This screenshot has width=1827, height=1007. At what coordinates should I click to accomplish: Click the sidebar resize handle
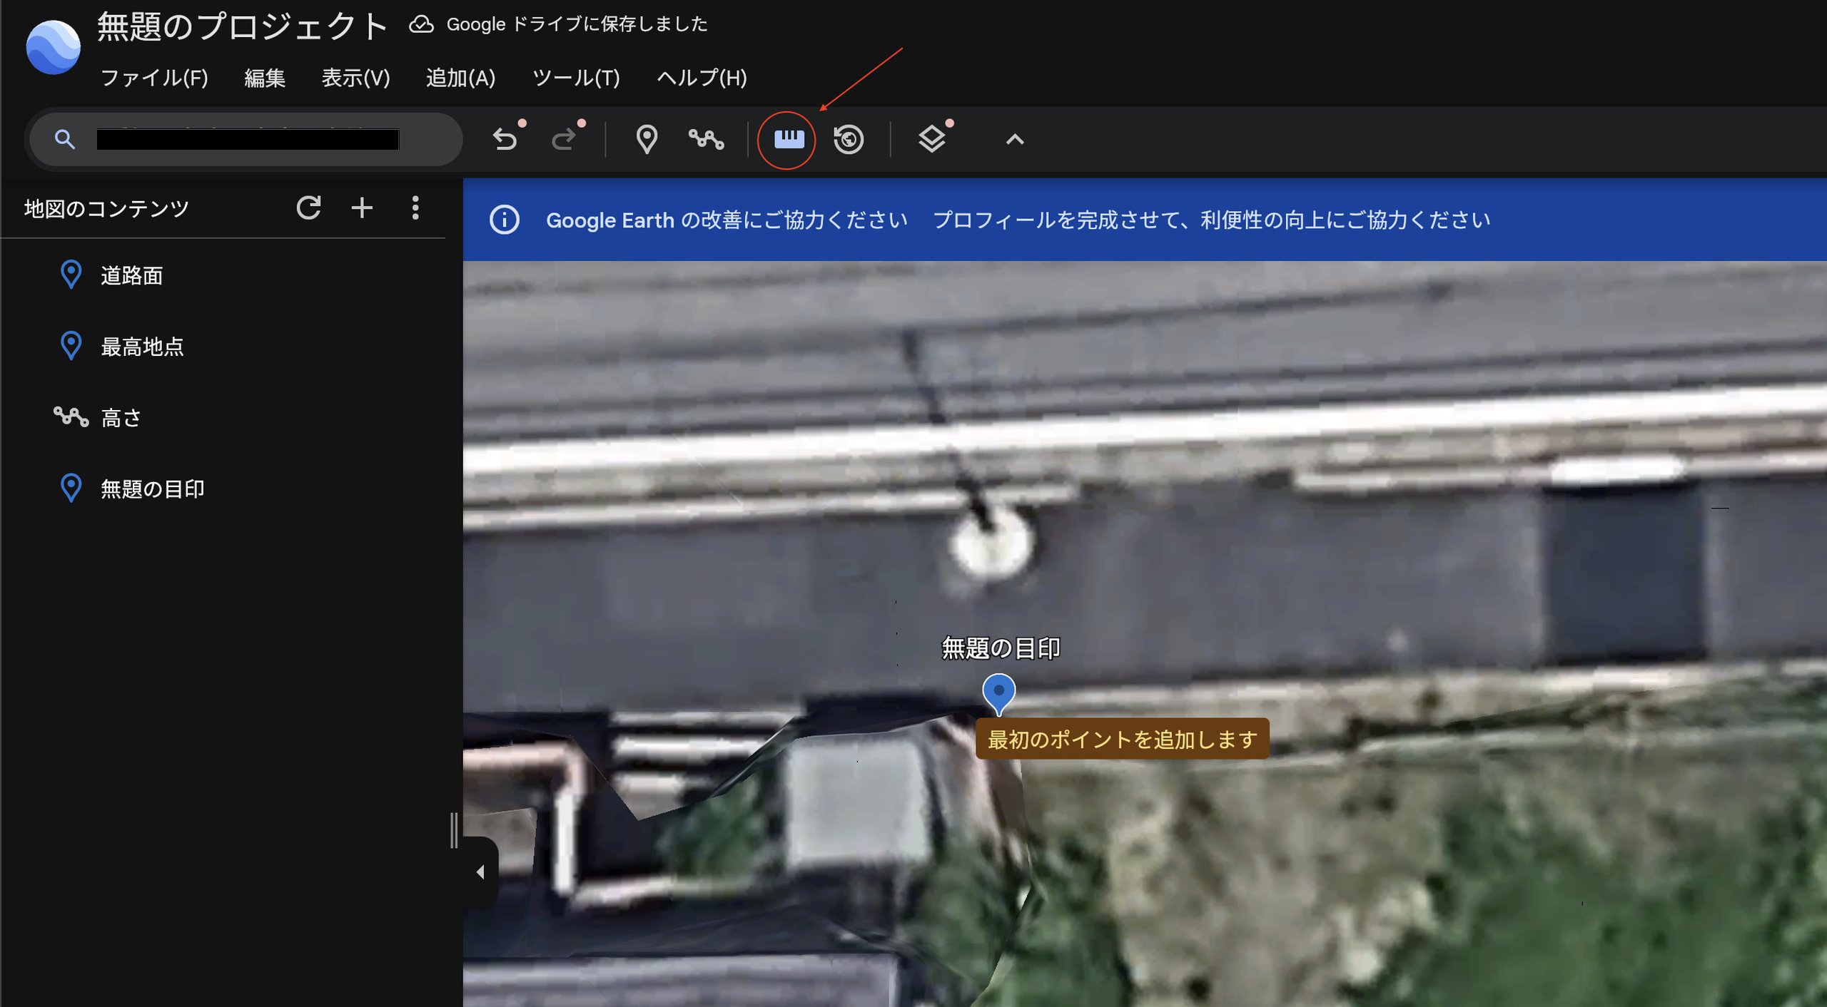coord(454,830)
